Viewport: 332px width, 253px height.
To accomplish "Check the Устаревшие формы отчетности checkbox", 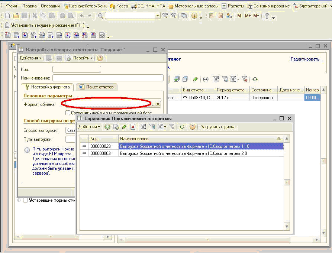I will [x=26, y=200].
